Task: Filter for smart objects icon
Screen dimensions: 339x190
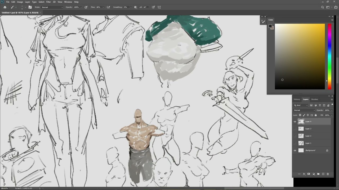Action: point(328,105)
